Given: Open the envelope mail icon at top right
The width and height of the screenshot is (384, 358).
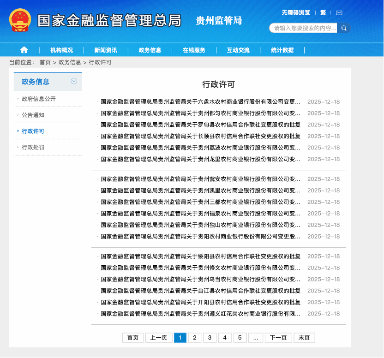Looking at the screenshot, I should tap(339, 13).
